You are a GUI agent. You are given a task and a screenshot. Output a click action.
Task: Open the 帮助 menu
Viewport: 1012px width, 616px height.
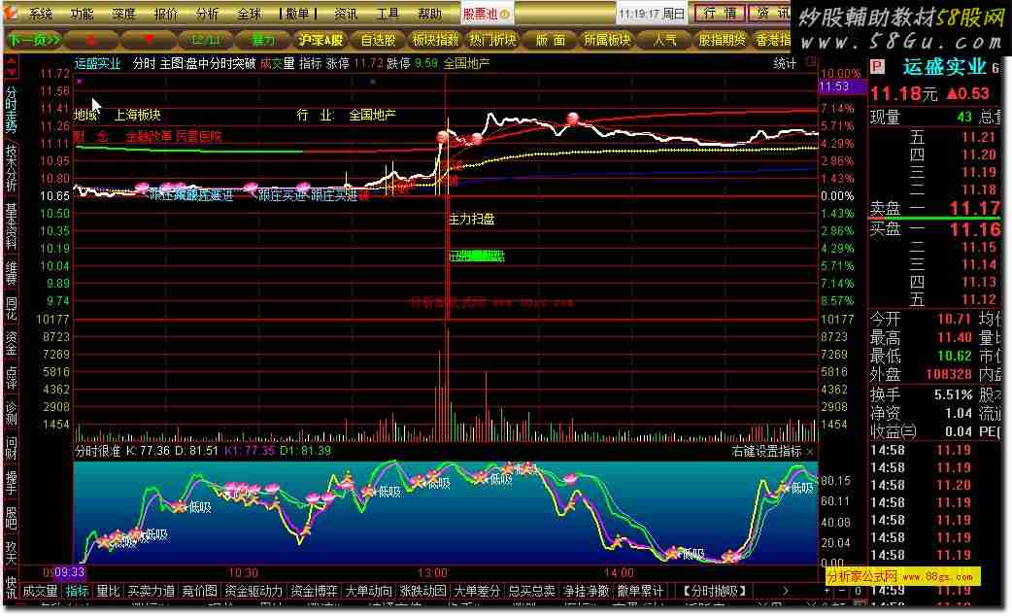(x=429, y=13)
